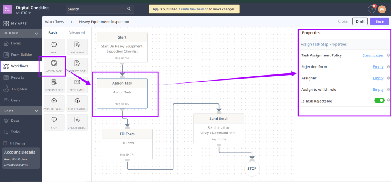This screenshot has width=391, height=182.
Task: Select the START step icon
Action: (x=54, y=47)
